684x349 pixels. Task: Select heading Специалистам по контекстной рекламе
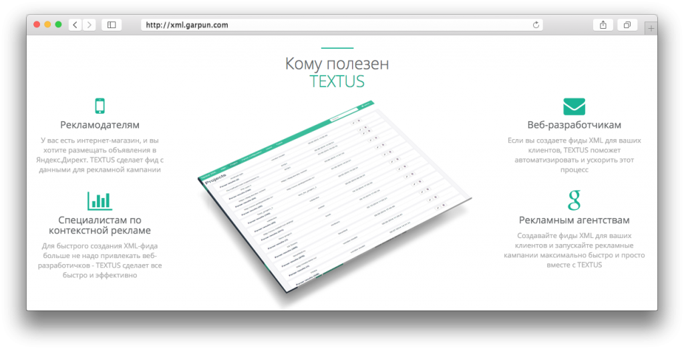click(x=100, y=225)
